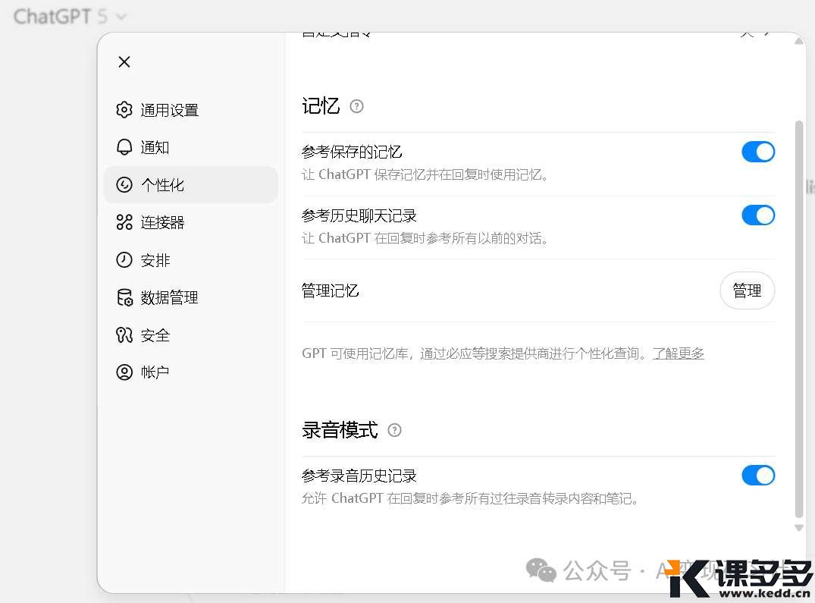
Task: Turn off 参考录音历史记录 switch
Action: pyautogui.click(x=757, y=476)
